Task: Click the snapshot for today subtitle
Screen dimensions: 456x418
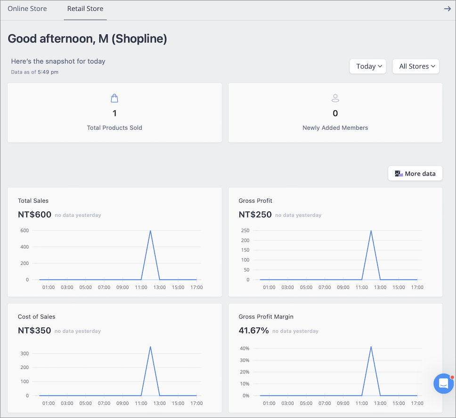Action: (x=58, y=61)
